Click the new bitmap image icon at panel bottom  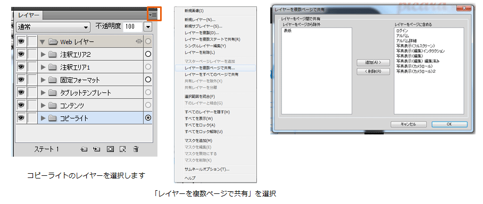point(123,149)
